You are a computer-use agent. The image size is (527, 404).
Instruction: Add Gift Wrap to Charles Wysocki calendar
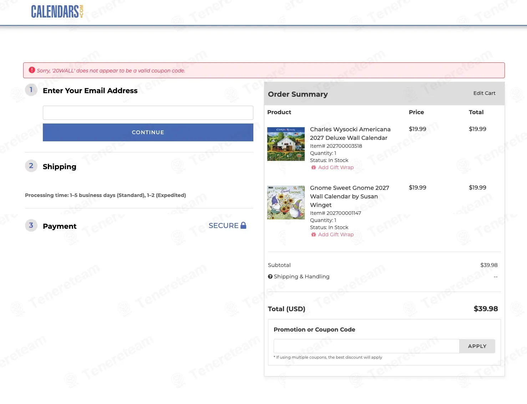coord(336,167)
